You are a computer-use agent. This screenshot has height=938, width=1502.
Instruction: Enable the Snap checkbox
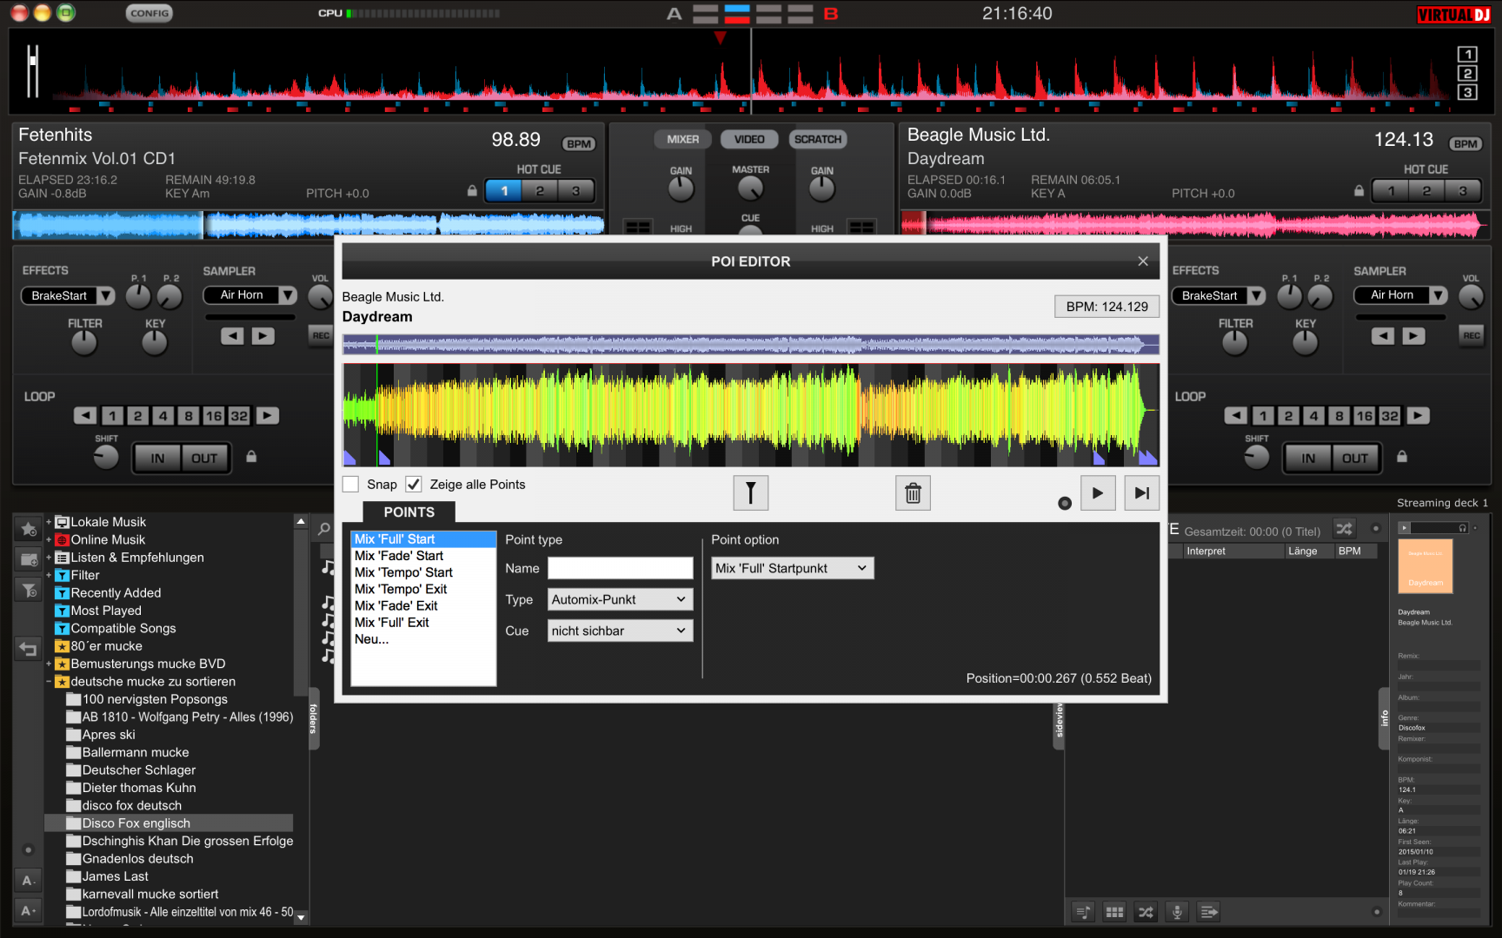tap(351, 485)
